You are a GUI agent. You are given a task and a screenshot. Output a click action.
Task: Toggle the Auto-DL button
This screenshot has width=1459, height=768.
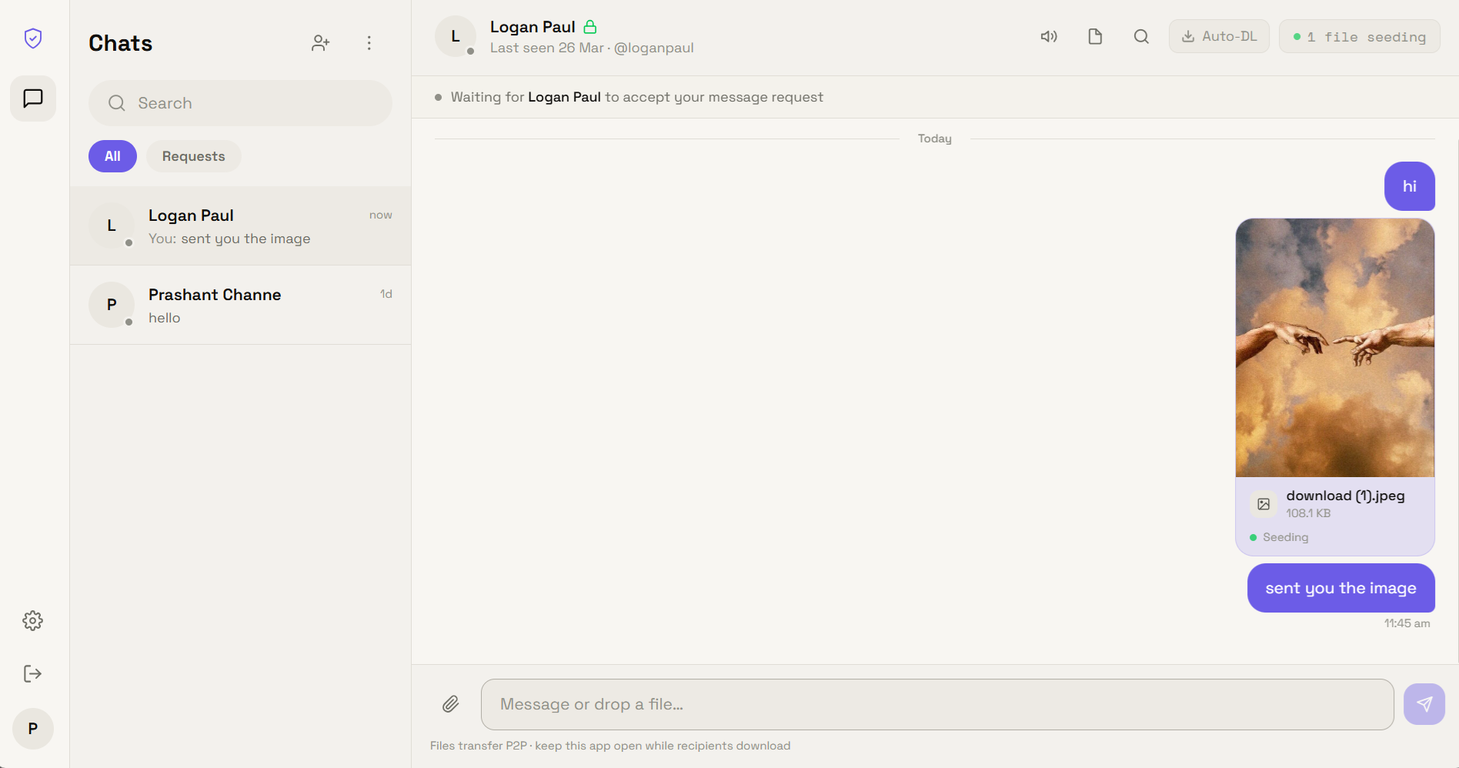click(x=1219, y=36)
